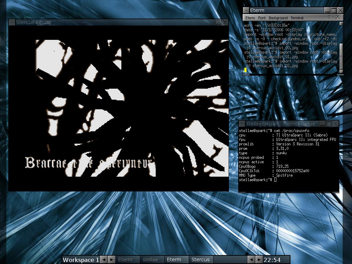Image resolution: width=352 pixels, height=264 pixels.
Task: Click 'TI UltraSparc IIi (Sabre)' cpu value
Action: pyautogui.click(x=302, y=135)
